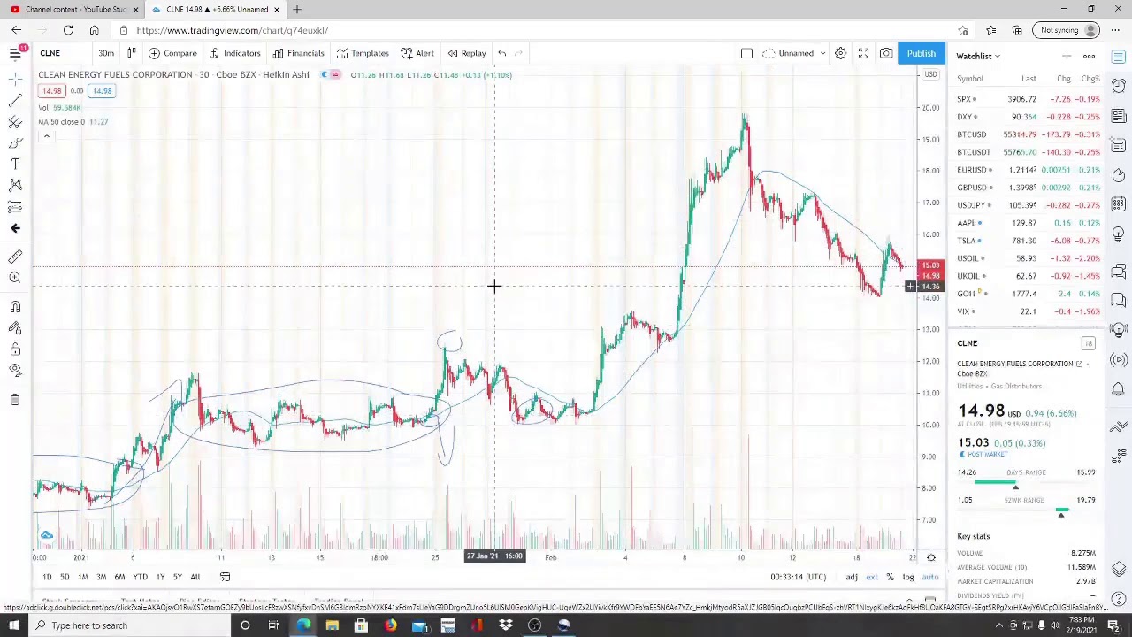Open the economic calendar panel

coord(1119,204)
